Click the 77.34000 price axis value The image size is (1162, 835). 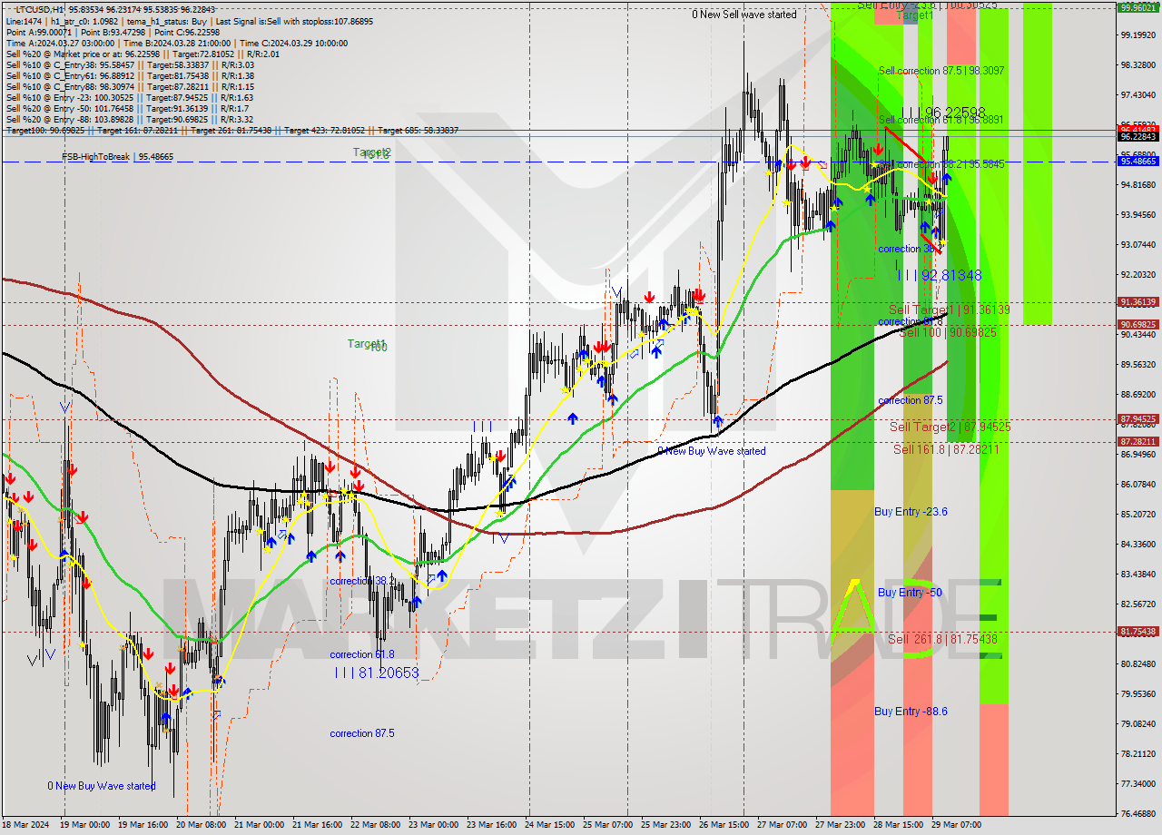[x=1137, y=783]
